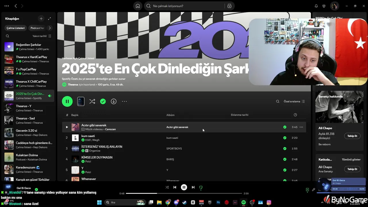Pause playback in the bottom player
368x207 pixels.
pyautogui.click(x=184, y=187)
